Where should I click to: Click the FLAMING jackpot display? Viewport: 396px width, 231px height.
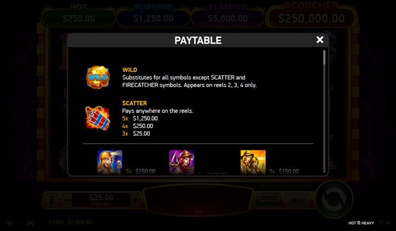[228, 16]
